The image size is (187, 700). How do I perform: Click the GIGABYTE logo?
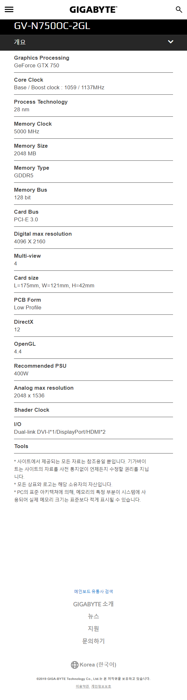(x=93, y=10)
